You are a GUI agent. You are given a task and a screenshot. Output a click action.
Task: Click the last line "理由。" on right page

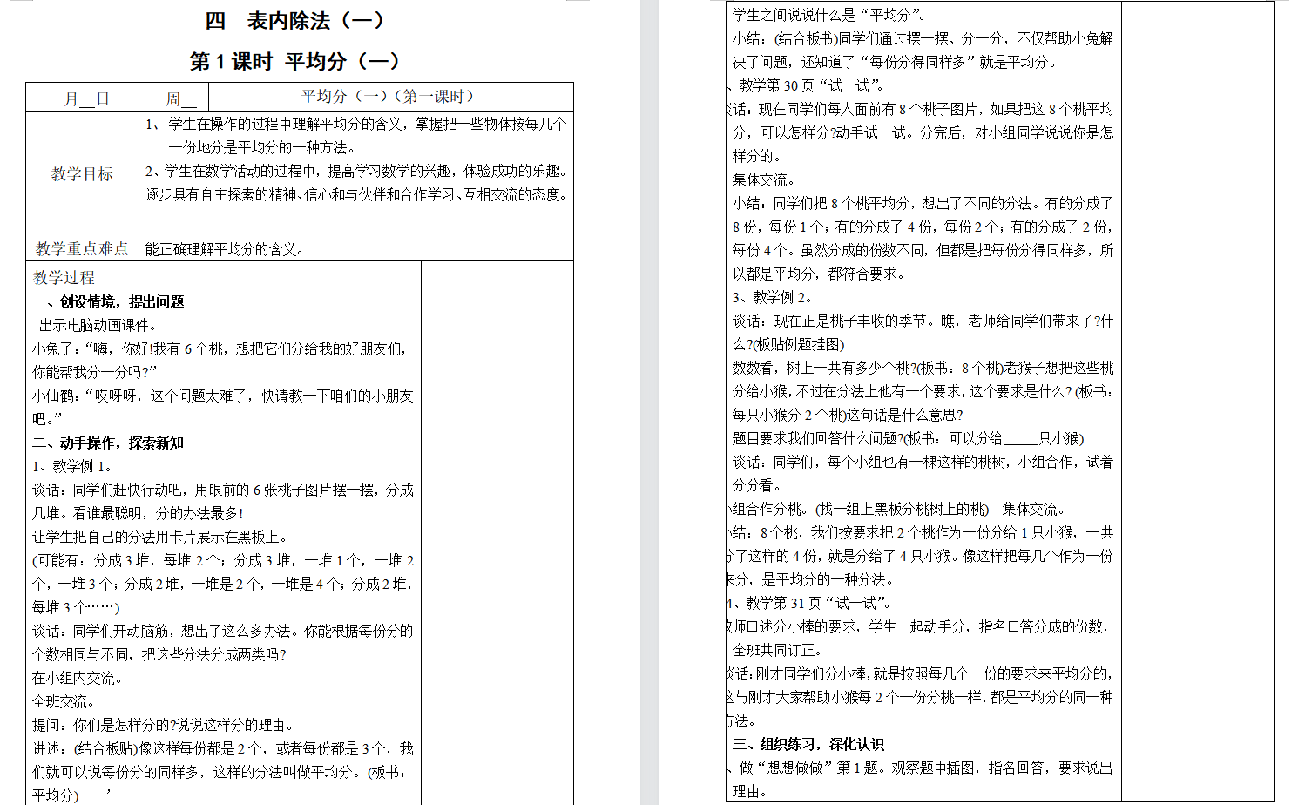(750, 791)
